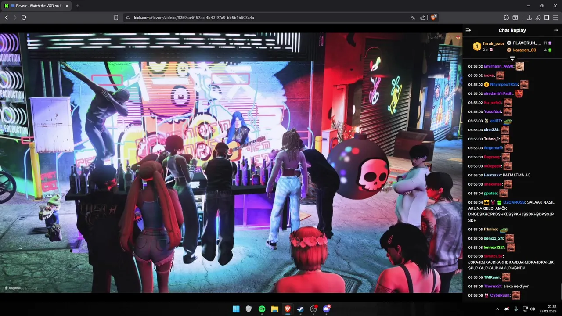The height and width of the screenshot is (316, 562).
Task: Go forward with the forward arrow
Action: tap(15, 18)
